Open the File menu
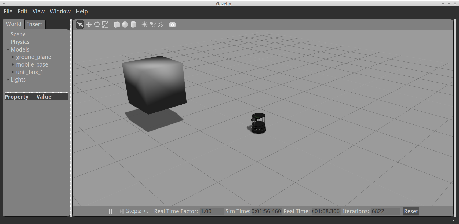The height and width of the screenshot is (224, 459). click(x=8, y=12)
